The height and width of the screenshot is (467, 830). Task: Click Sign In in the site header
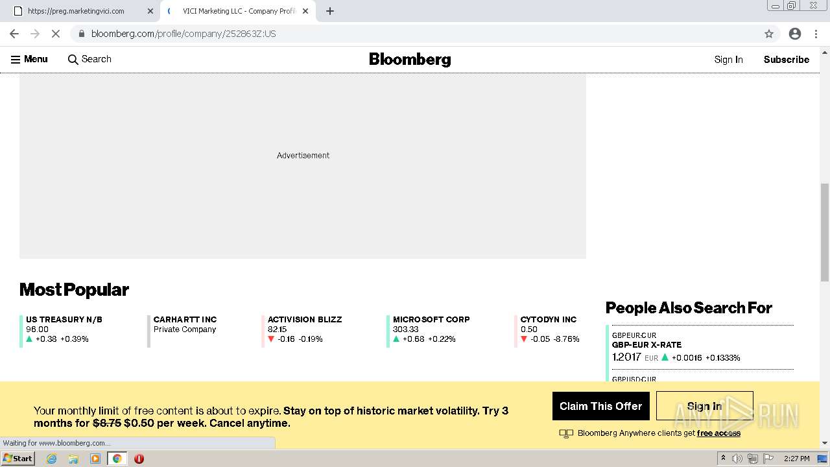coord(728,60)
